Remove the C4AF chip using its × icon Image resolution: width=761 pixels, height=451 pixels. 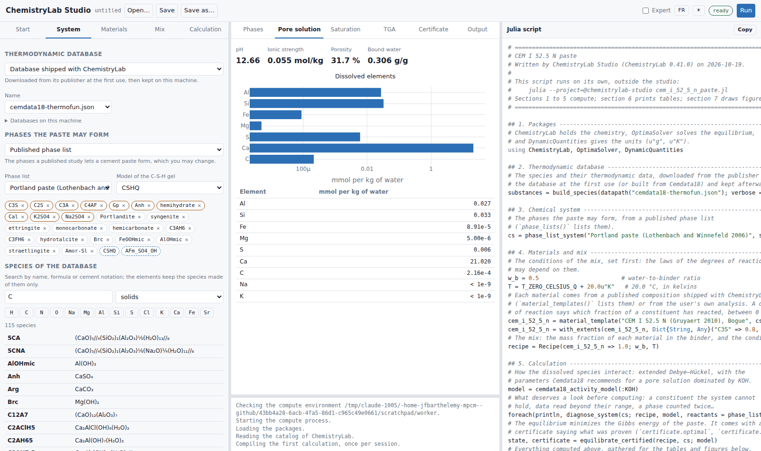pyautogui.click(x=101, y=206)
